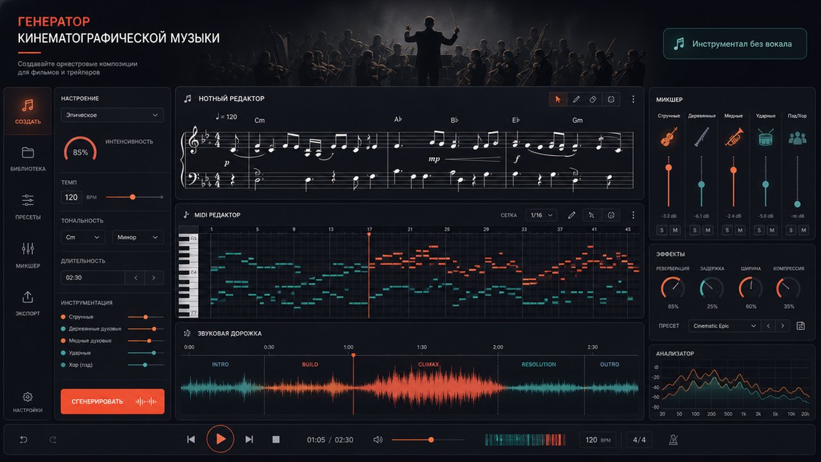Click the Play button
Screen dimensions: 821x462
220,439
